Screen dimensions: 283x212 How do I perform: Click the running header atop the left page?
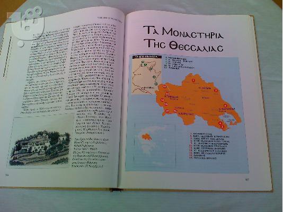click(x=109, y=19)
